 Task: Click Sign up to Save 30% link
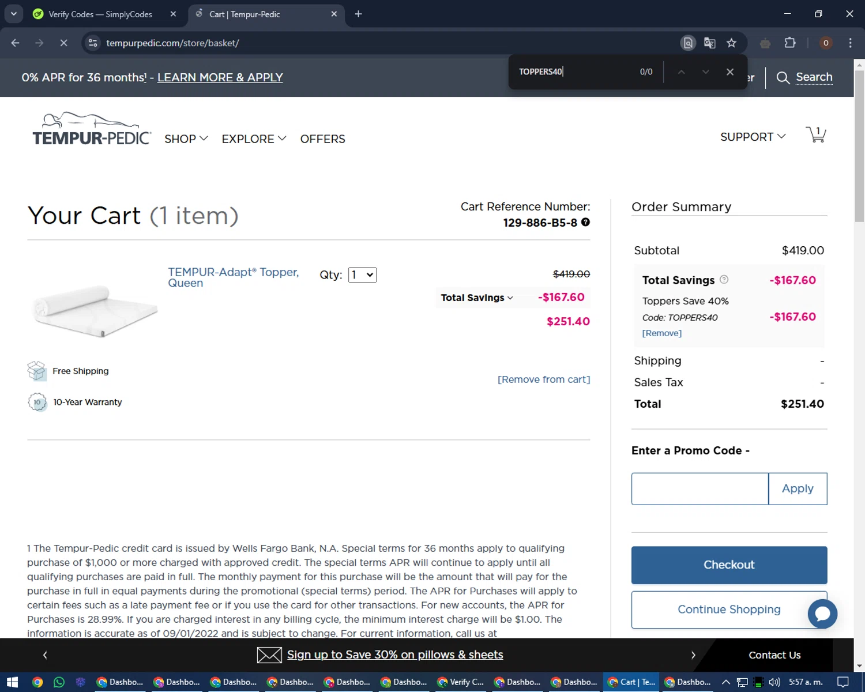[x=395, y=655]
